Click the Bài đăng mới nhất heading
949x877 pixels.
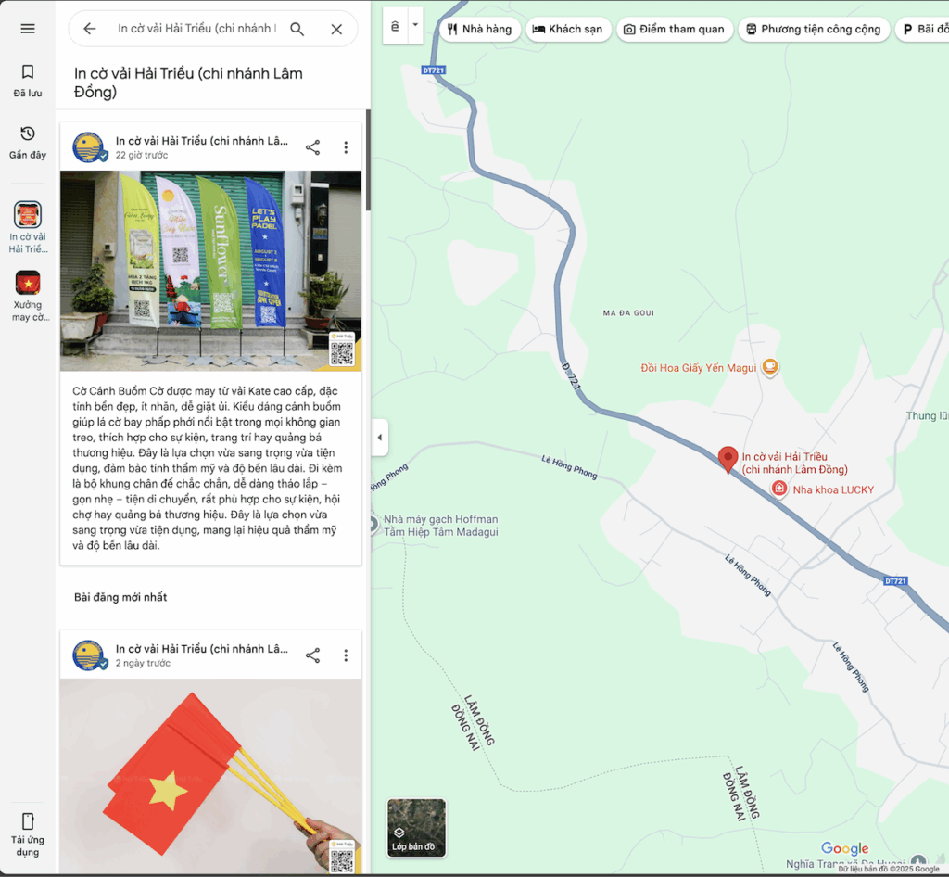(x=120, y=597)
